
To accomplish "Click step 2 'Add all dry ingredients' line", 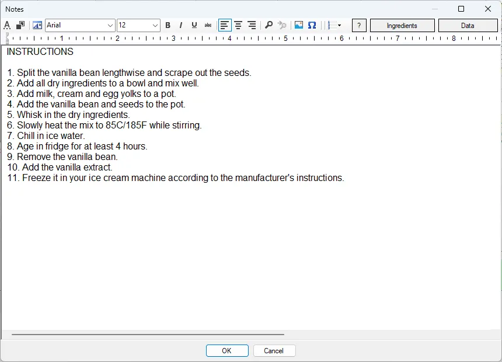I will tap(103, 83).
